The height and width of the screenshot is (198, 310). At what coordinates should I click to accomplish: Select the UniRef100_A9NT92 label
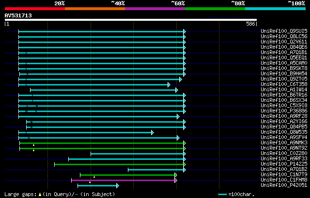pos(284,148)
